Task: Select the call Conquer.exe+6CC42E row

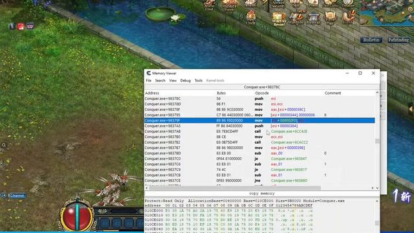Action: pos(259,131)
